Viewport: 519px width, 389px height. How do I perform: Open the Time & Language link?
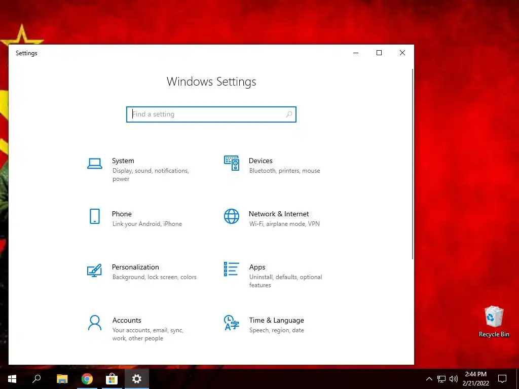pyautogui.click(x=276, y=321)
